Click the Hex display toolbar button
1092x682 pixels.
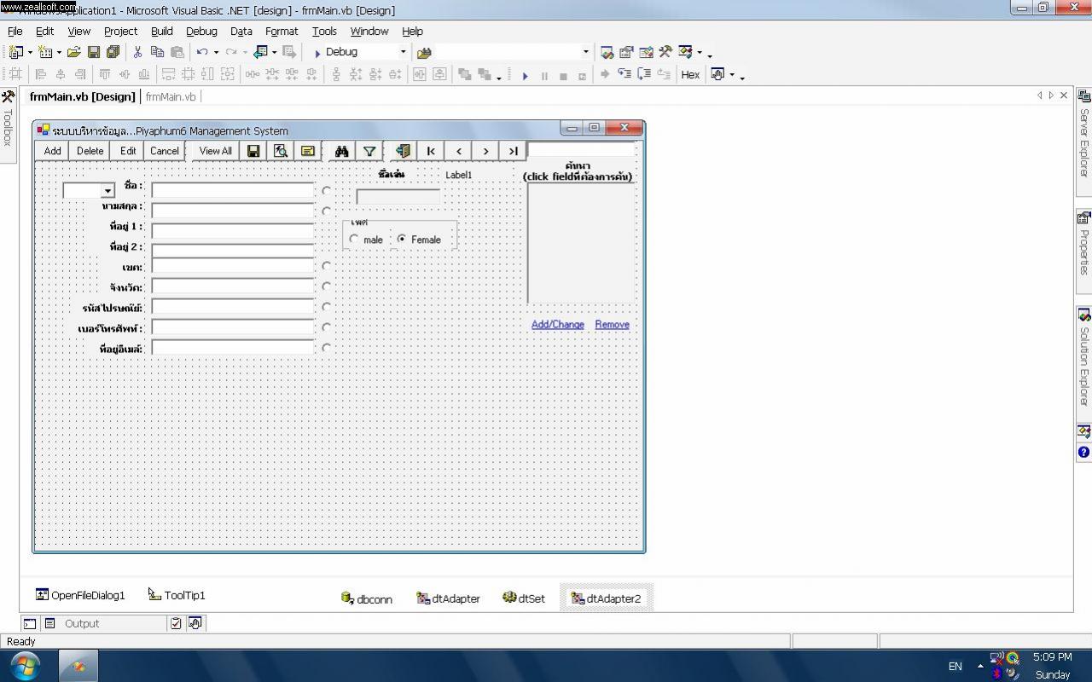(x=690, y=75)
